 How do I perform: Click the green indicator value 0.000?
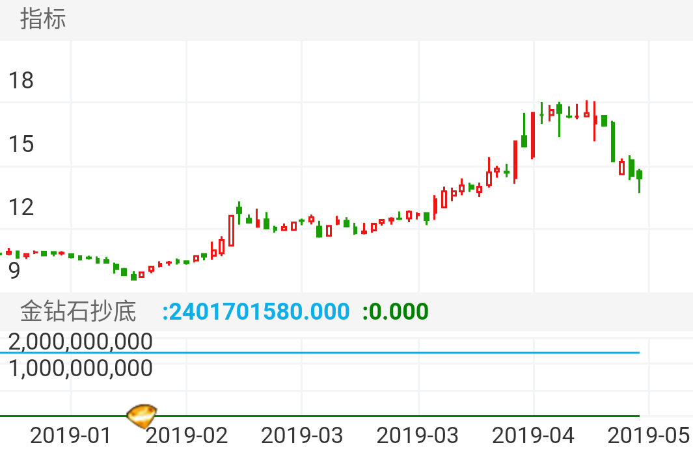(x=396, y=312)
